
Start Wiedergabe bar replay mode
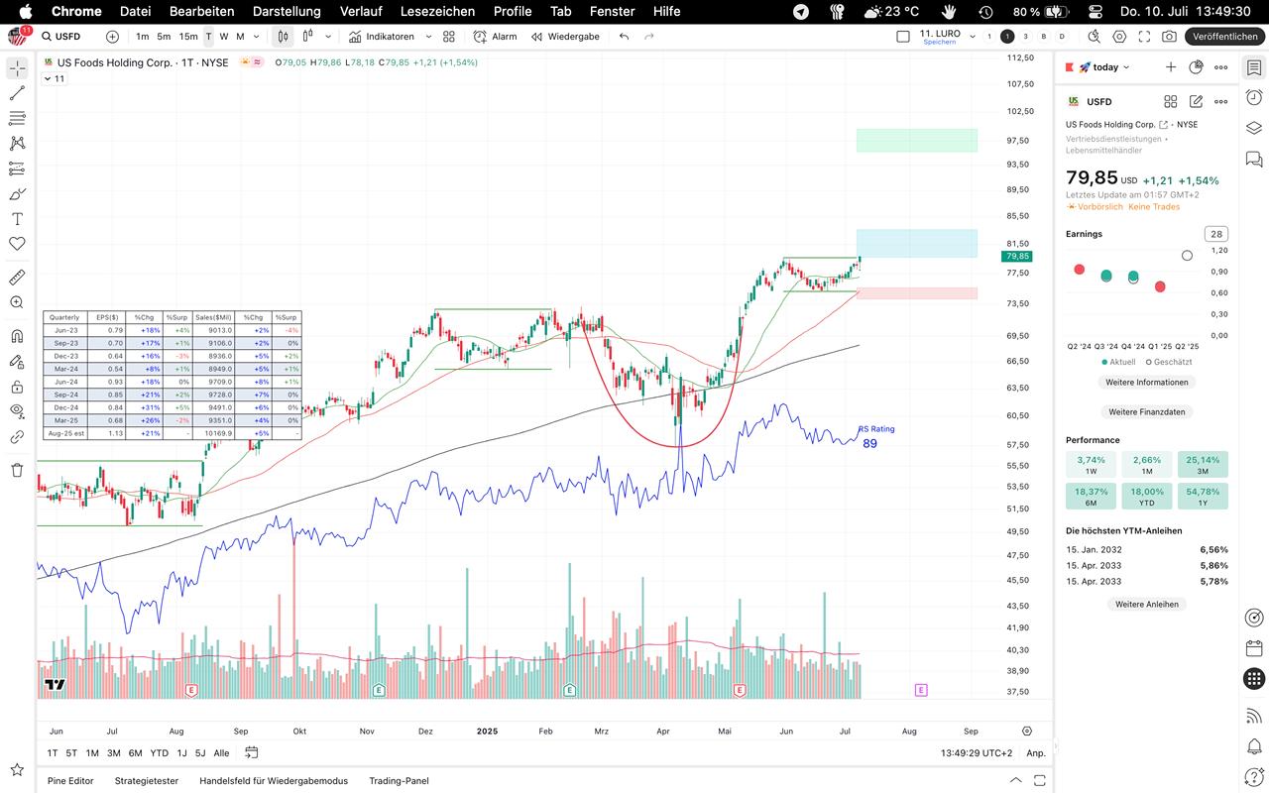tap(565, 37)
